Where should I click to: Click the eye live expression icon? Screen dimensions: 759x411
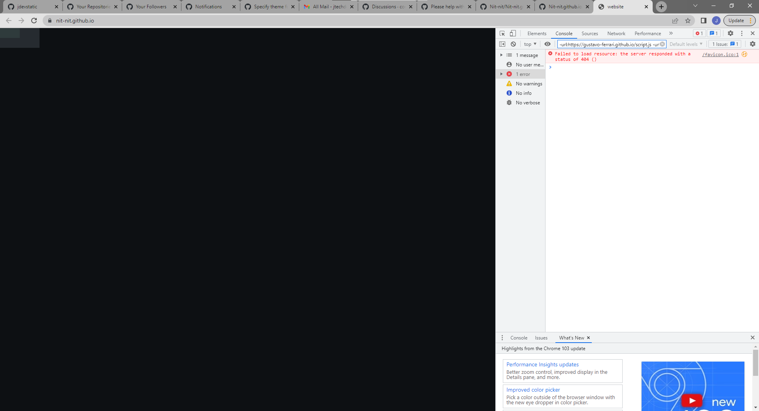coord(548,44)
